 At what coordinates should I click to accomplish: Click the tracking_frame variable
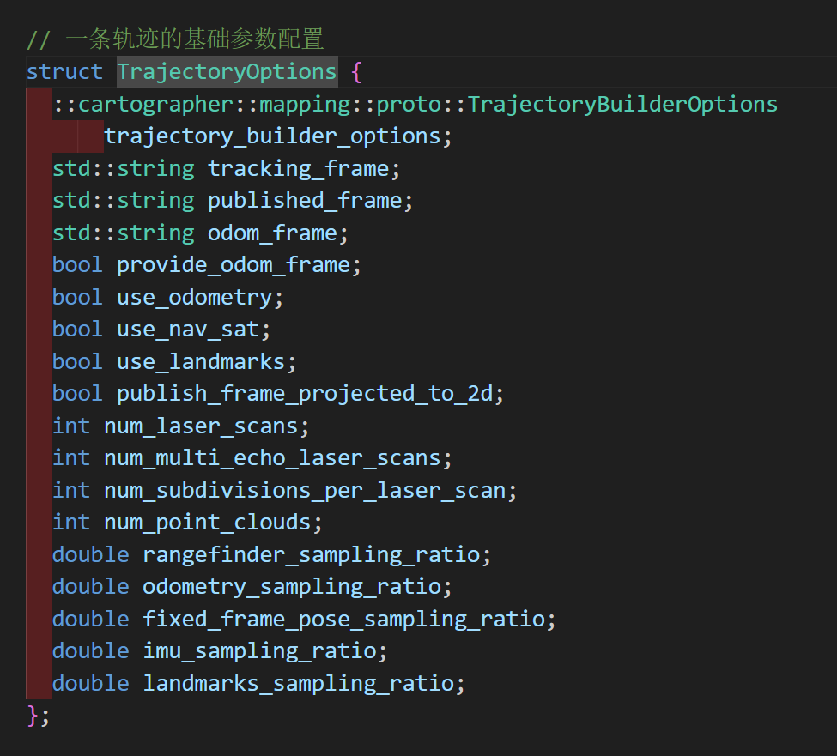click(x=299, y=168)
